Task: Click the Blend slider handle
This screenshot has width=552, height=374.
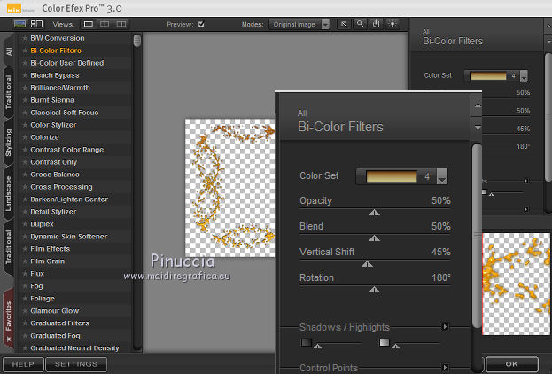Action: click(x=374, y=238)
